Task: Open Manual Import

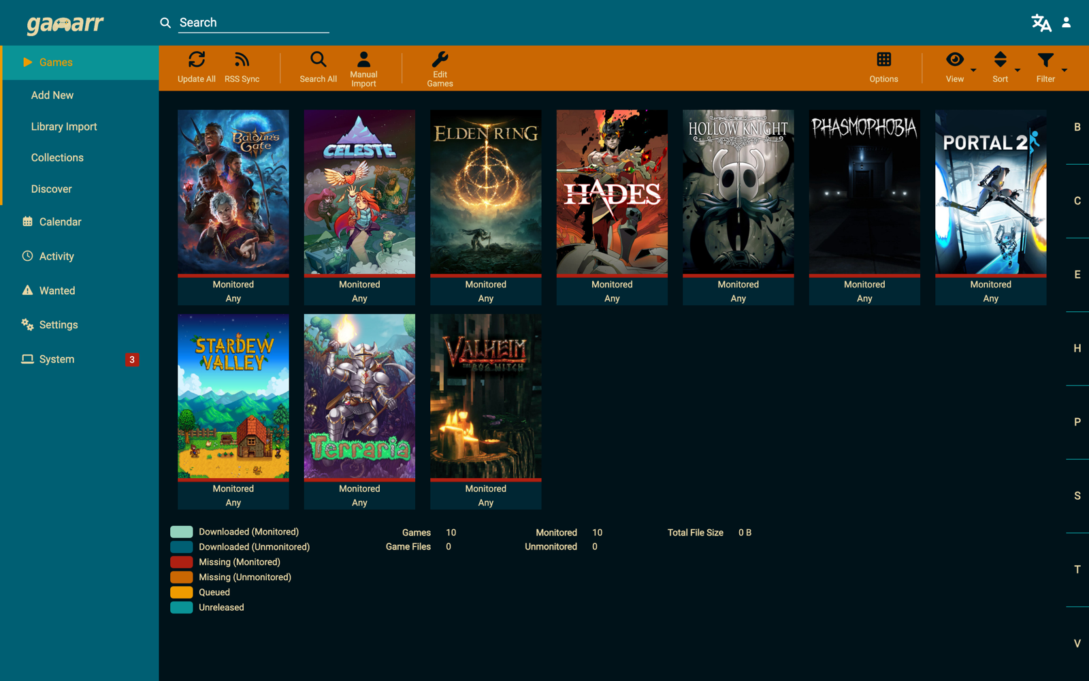Action: (363, 68)
